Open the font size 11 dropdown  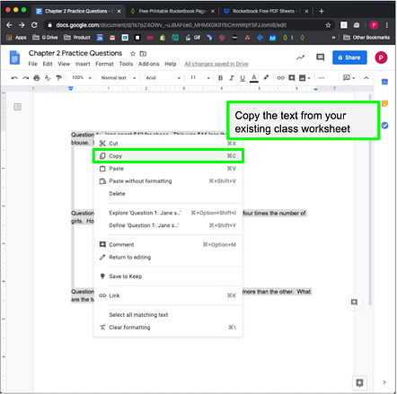[x=200, y=78]
